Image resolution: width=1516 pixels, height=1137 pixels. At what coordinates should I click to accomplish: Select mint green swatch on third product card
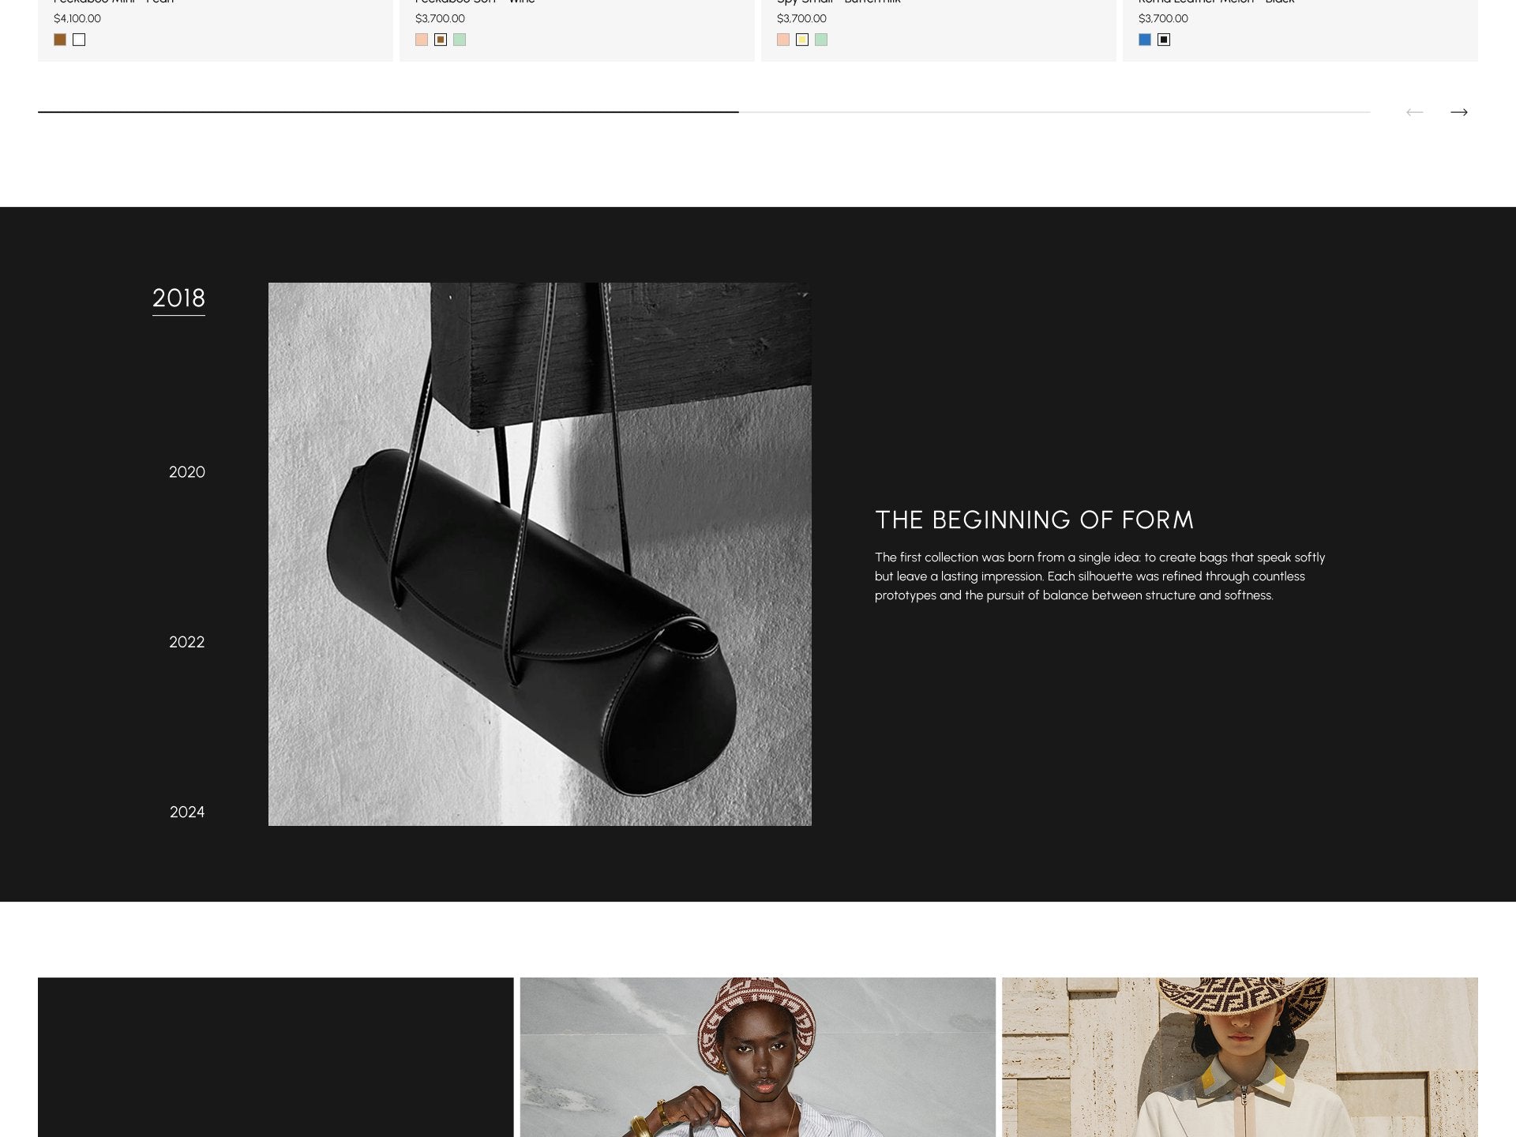click(821, 39)
